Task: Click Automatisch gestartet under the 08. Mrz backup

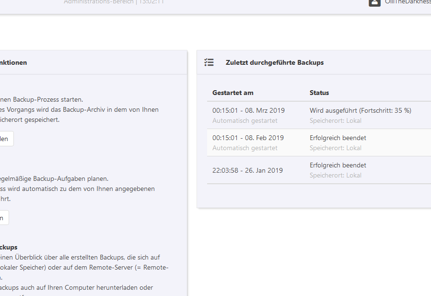Action: 245,121
